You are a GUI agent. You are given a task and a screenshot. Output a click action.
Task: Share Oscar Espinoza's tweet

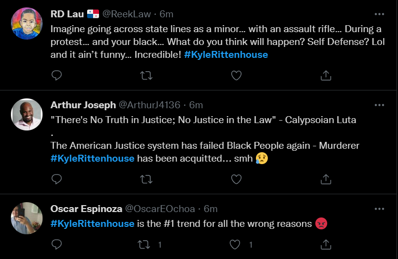tap(326, 244)
